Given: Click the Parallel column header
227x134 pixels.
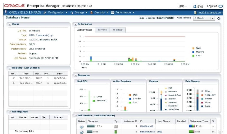Looking at the screenshot, I should 182,121.
